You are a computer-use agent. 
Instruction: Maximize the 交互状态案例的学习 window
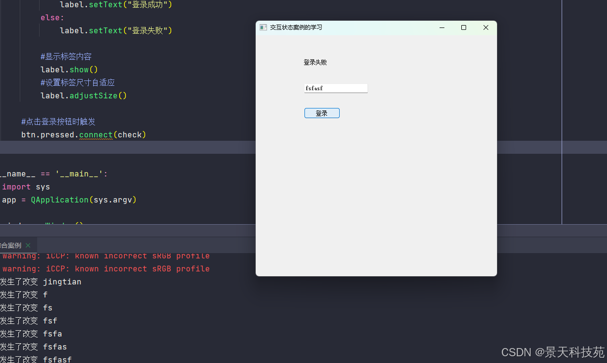[464, 27]
